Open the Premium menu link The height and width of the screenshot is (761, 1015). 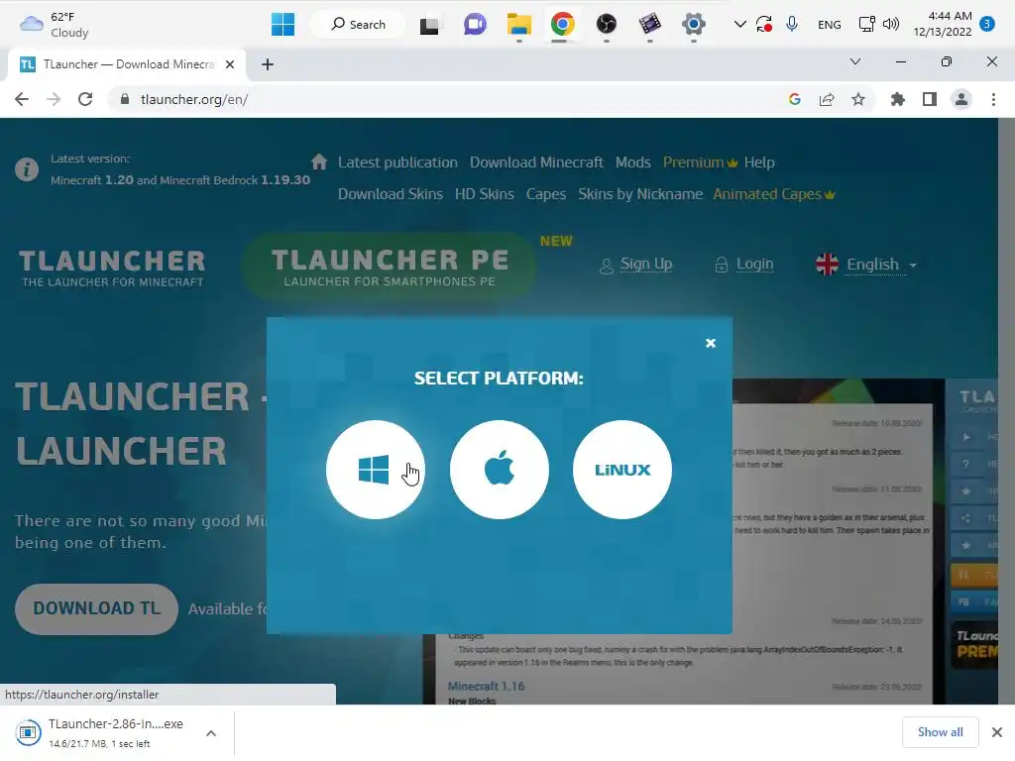[x=700, y=163]
